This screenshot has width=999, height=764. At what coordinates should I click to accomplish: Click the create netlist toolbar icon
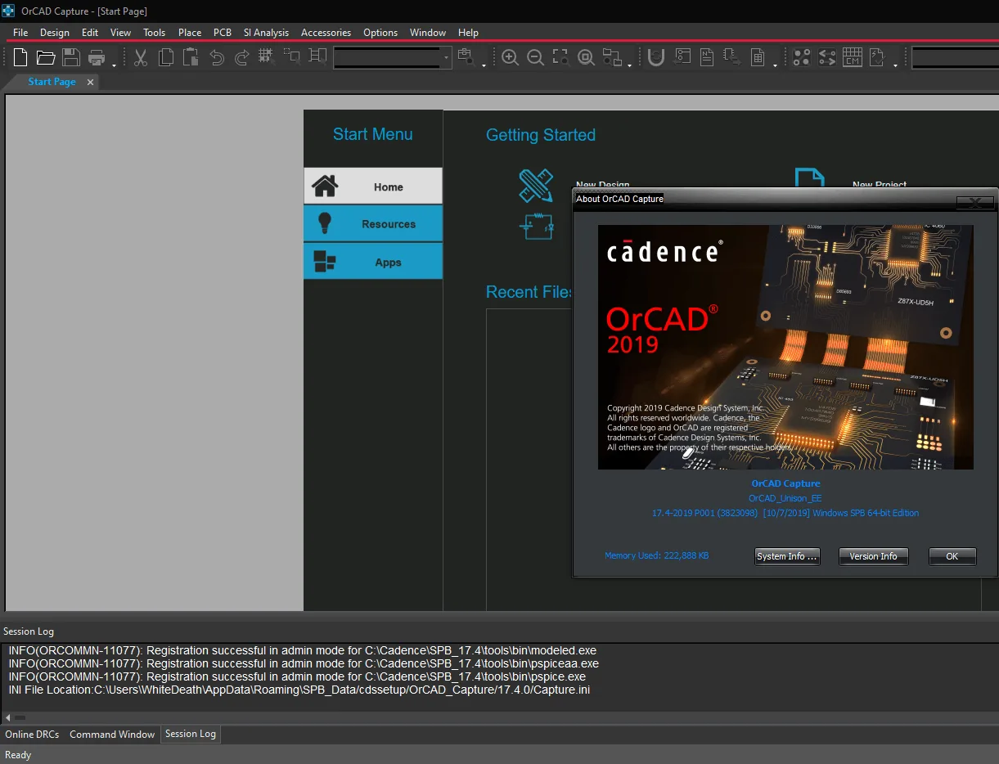(x=707, y=57)
